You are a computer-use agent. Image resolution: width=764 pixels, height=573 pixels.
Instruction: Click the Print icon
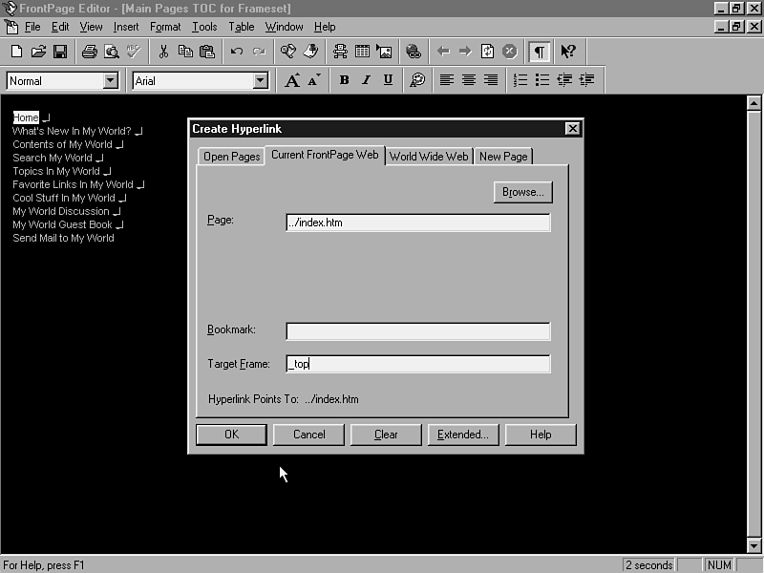(88, 52)
